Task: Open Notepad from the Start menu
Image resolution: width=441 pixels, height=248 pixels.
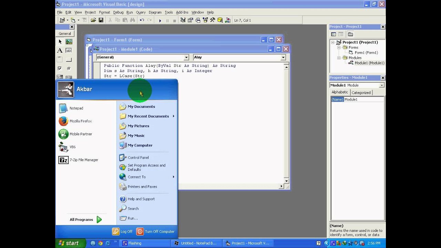Action: click(71, 108)
